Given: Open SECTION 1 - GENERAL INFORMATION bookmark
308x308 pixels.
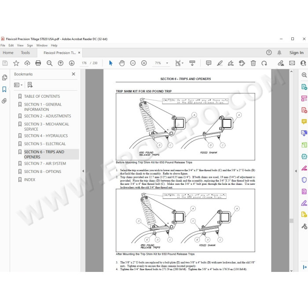Looking at the screenshot, I should click(43, 107).
